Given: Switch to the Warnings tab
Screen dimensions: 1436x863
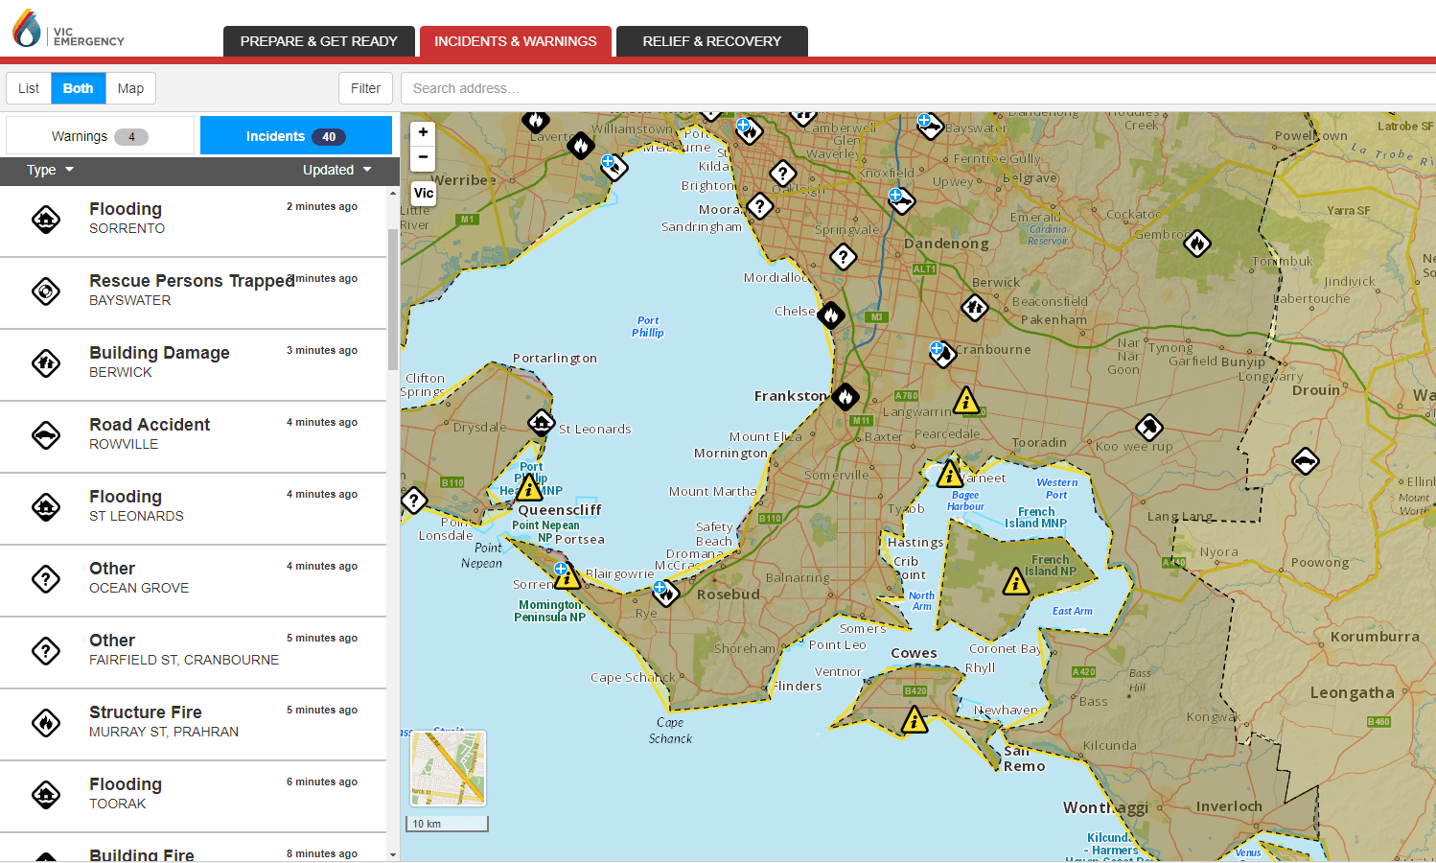Looking at the screenshot, I should (100, 136).
